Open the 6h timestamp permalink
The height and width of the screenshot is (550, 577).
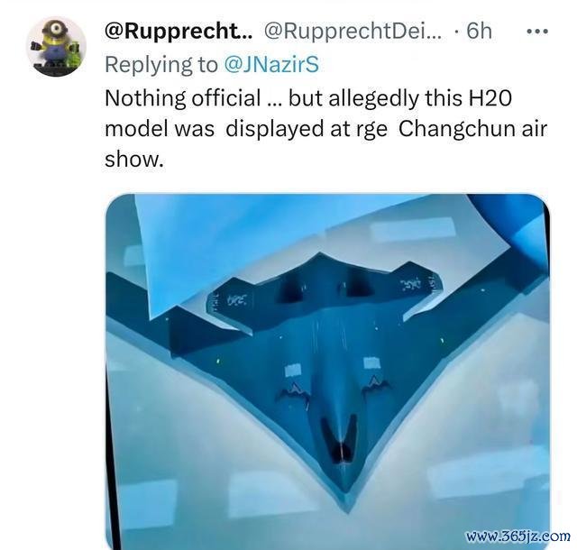pyautogui.click(x=479, y=31)
